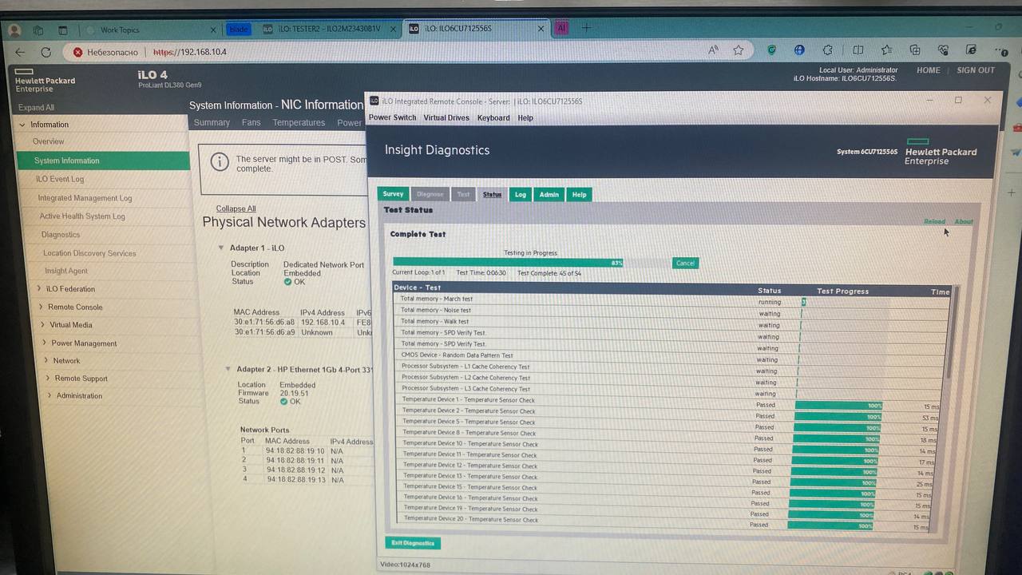Open the browser extensions puzzle icon

point(827,50)
